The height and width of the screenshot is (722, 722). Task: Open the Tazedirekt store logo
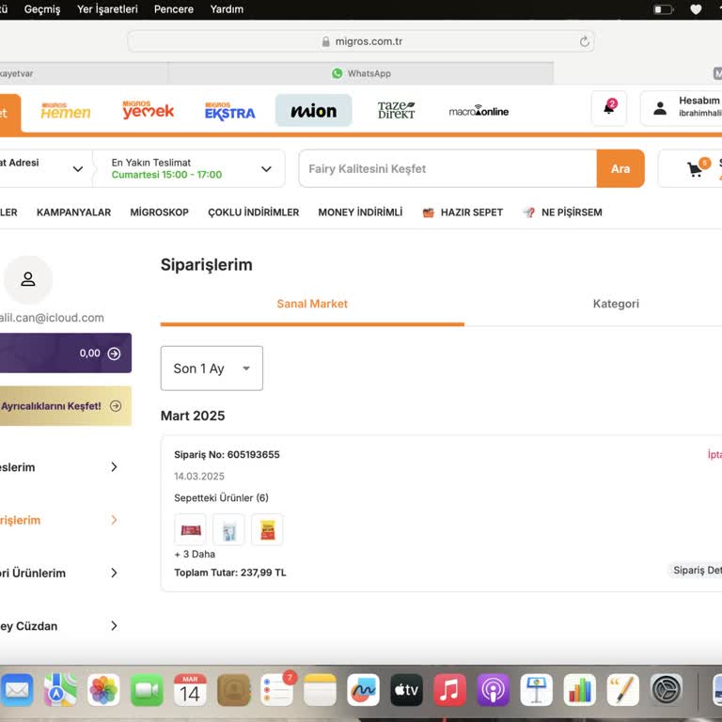397,111
